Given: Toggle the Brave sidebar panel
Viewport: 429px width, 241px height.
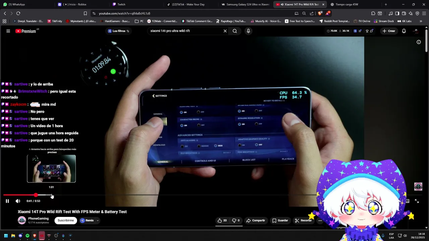Looking at the screenshot, I should [397, 13].
